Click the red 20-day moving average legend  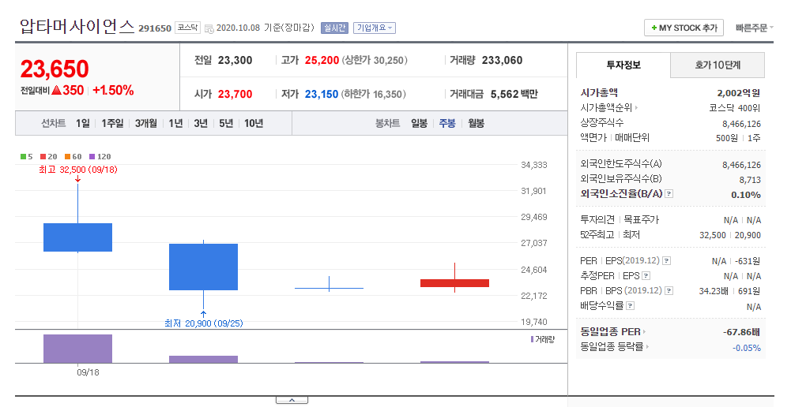point(49,157)
